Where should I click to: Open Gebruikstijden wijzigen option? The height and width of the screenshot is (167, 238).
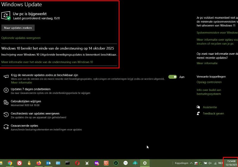tap(26, 101)
